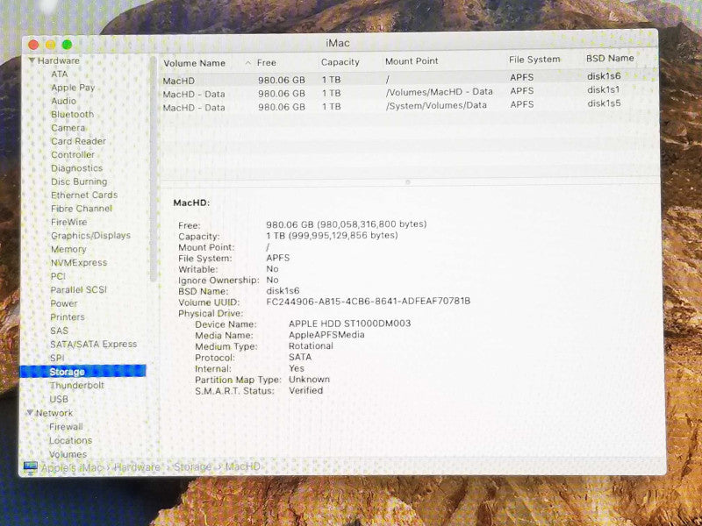Screen dimensions: 702x526
Task: Select the MacHD volume row
Action: 408,79
